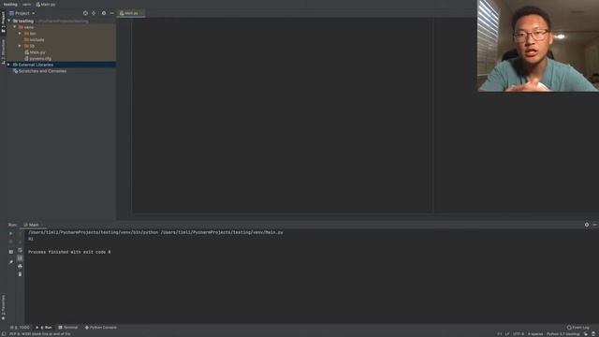Open the TODO tool window tab
The width and height of the screenshot is (599, 337).
(x=21, y=328)
